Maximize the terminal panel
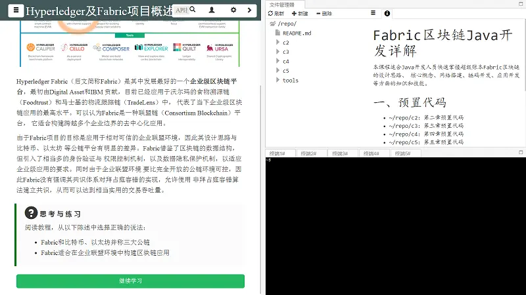Image resolution: width=526 pixels, height=295 pixels. (521, 152)
